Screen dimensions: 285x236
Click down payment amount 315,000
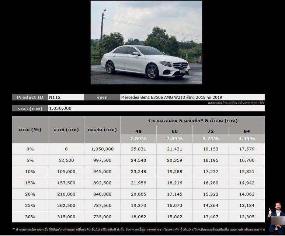point(66,217)
